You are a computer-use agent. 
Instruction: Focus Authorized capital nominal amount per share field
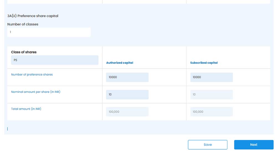click(127, 95)
